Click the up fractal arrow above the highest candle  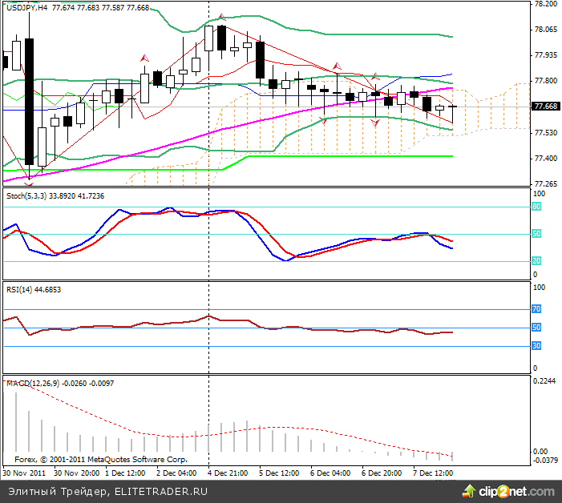221,17
